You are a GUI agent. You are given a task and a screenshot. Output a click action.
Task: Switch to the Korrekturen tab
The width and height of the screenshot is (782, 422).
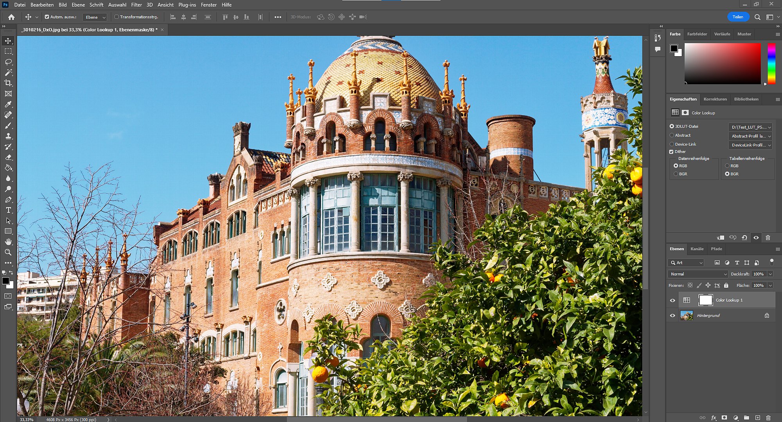pos(715,99)
